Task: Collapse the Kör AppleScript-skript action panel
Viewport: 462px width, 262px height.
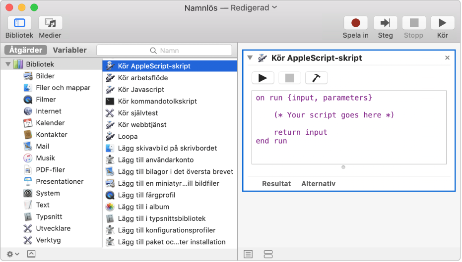Action: click(250, 58)
